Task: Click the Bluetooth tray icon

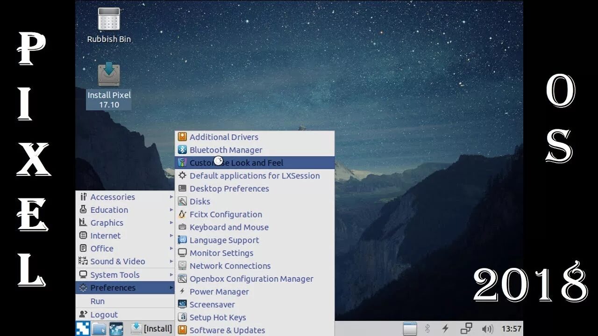Action: tap(427, 329)
